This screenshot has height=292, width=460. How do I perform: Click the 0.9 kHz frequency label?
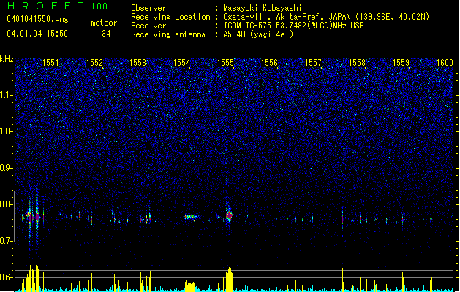(7, 168)
